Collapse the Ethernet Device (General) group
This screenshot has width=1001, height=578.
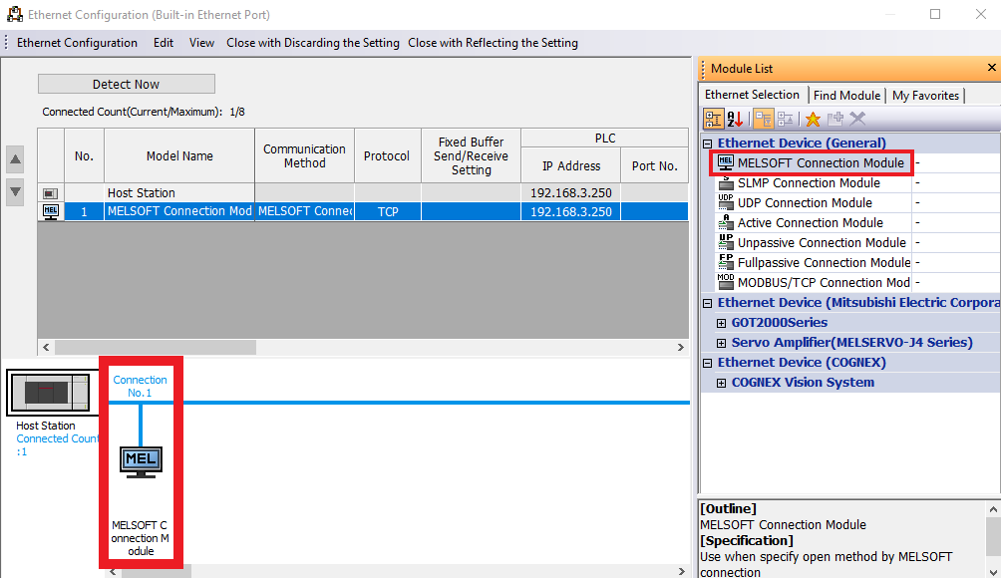coord(707,144)
